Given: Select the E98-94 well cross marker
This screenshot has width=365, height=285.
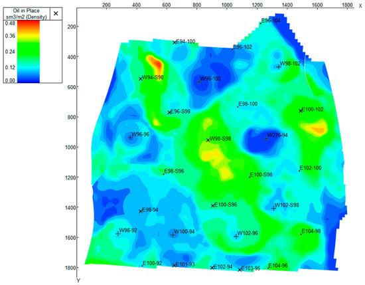Looking at the screenshot, I should 141,211.
